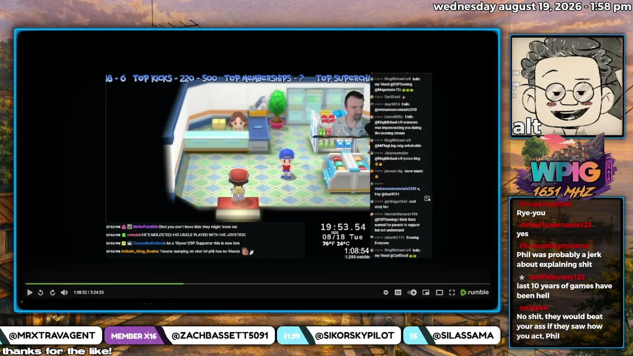
Task: Click the "08/18 Tue" date in the video
Action: coord(343,237)
